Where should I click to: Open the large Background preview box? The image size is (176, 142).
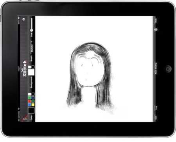click(x=31, y=72)
